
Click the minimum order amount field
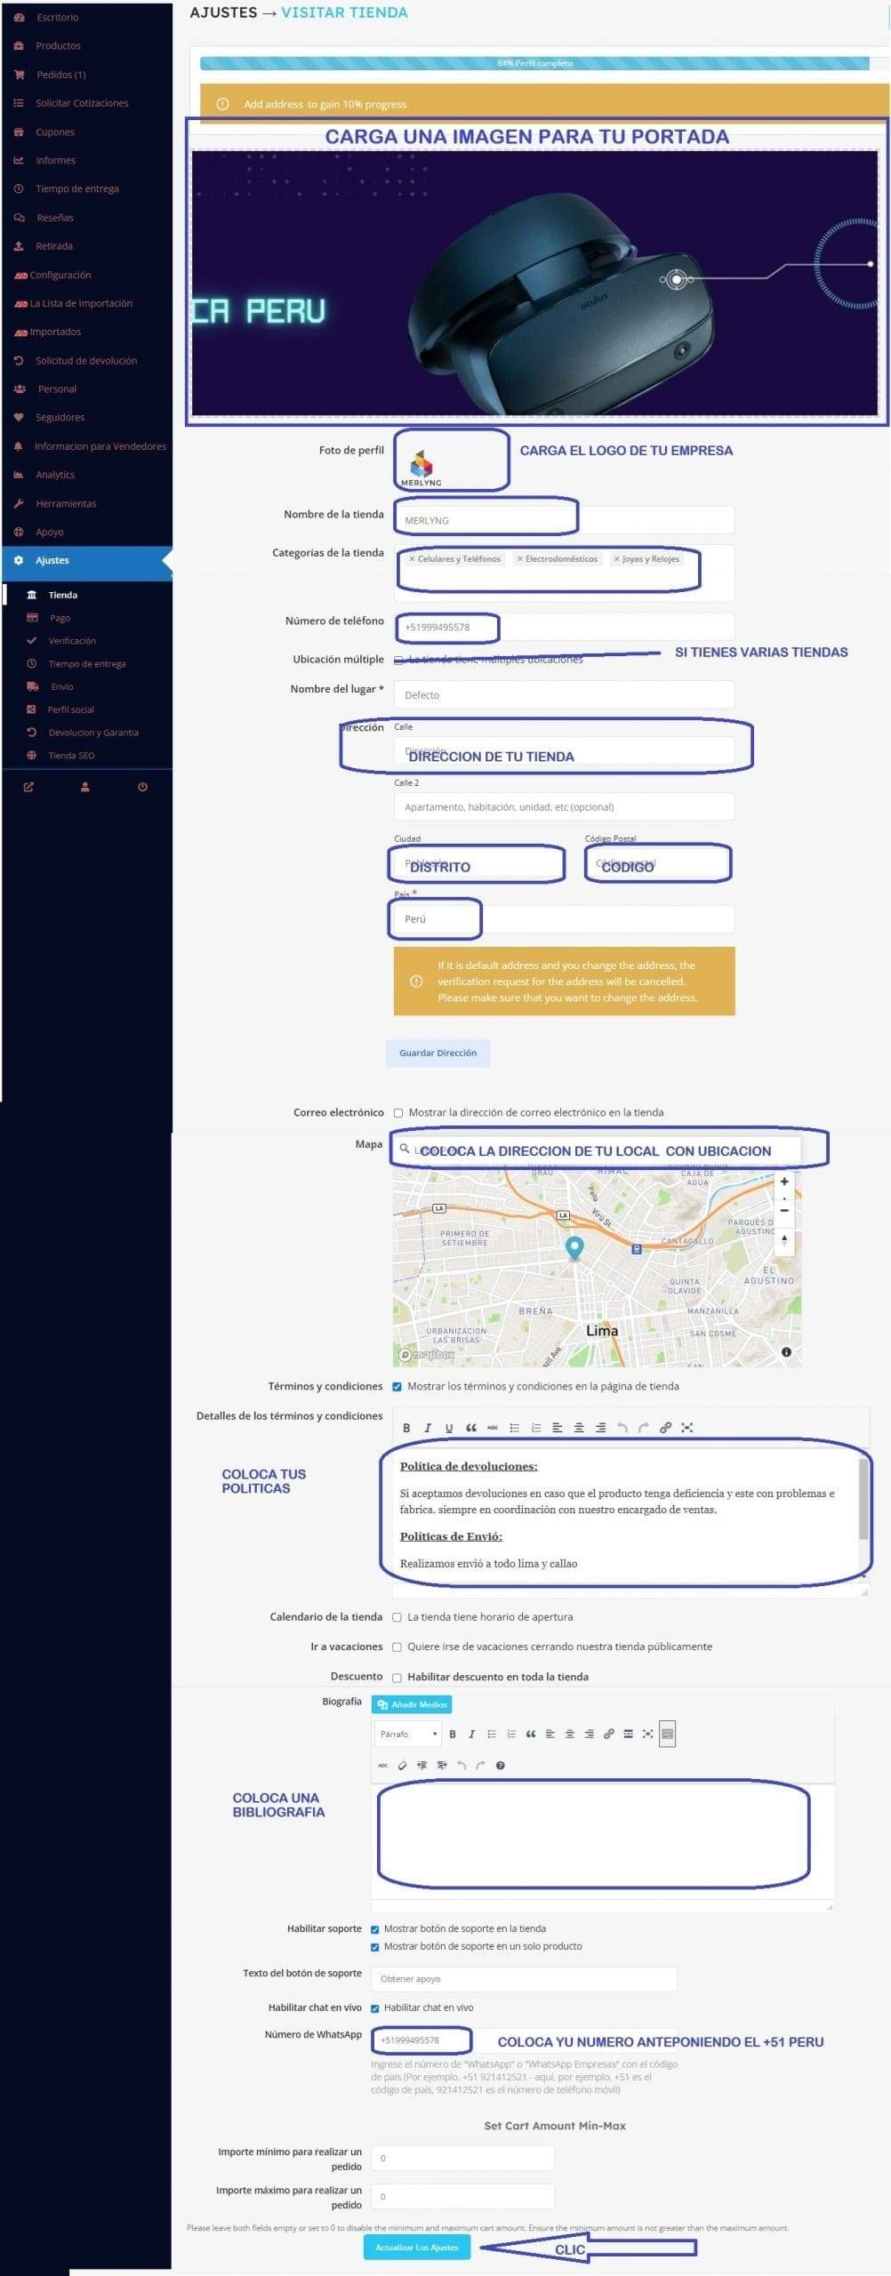coord(462,2159)
